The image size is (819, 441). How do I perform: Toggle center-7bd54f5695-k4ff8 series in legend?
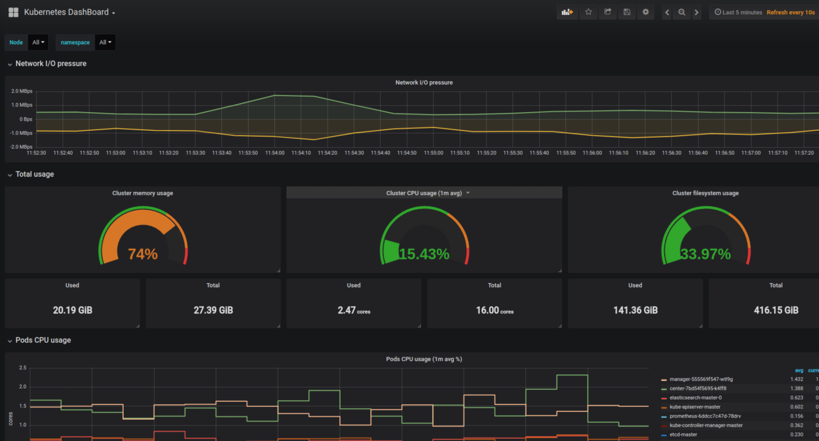tap(698, 388)
